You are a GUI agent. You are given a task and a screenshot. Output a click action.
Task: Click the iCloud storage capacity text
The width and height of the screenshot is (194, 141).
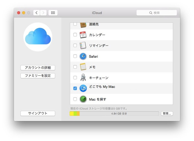point(99,108)
